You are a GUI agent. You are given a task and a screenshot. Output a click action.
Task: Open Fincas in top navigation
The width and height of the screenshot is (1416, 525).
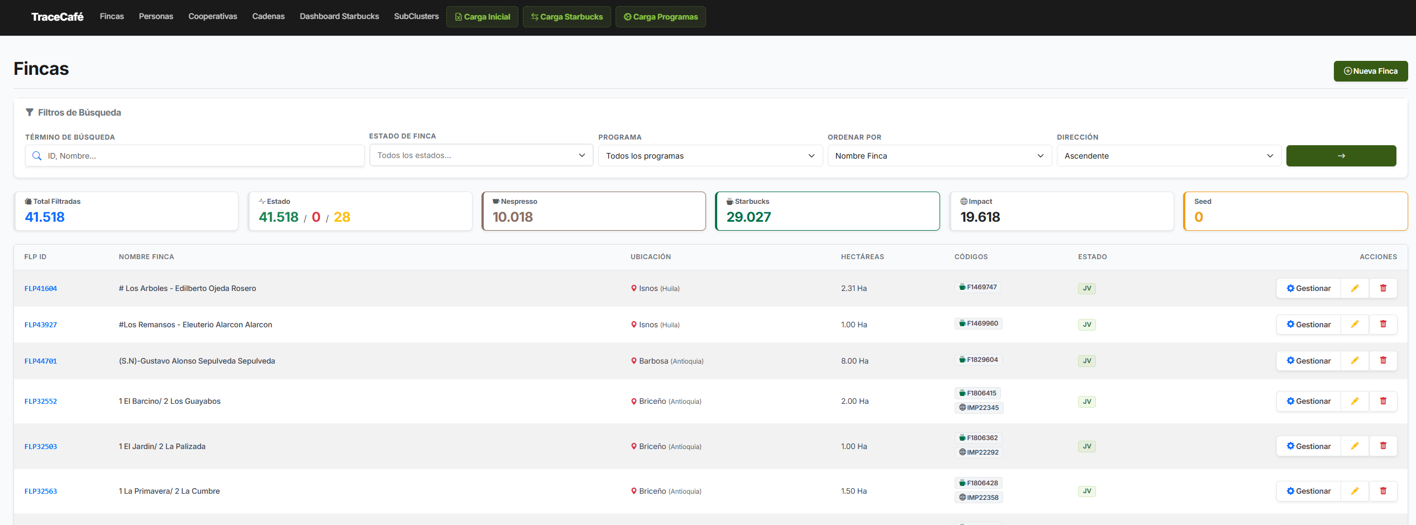tap(112, 16)
